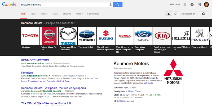The height and width of the screenshot is (106, 212).
Task: Click SafeSearch on label
Action: click(188, 14)
